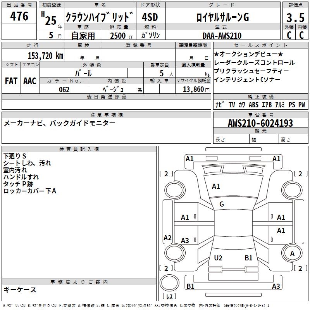This screenshot has width=310, height=310.
Task: Click the color number 062
Action: point(64,90)
